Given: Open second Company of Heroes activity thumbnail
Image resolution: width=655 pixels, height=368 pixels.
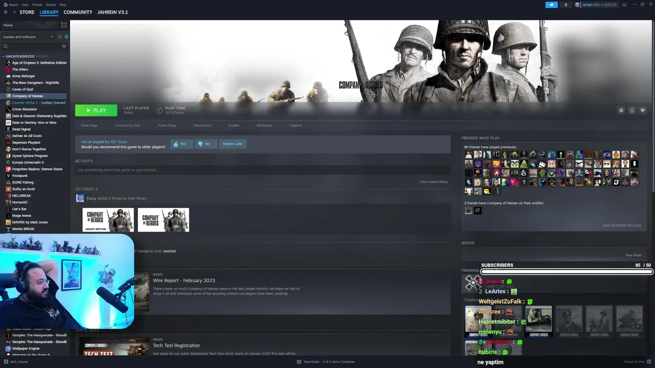Looking at the screenshot, I should [163, 220].
